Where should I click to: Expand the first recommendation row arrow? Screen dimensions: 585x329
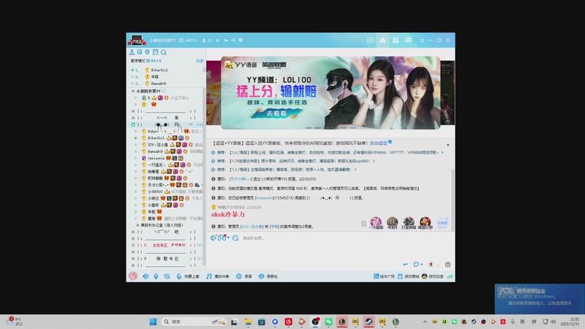(x=442, y=152)
